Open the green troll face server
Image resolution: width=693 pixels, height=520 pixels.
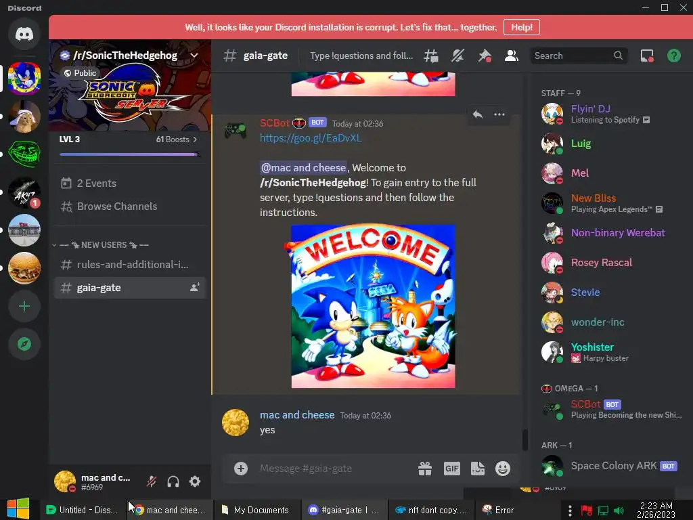pyautogui.click(x=24, y=154)
